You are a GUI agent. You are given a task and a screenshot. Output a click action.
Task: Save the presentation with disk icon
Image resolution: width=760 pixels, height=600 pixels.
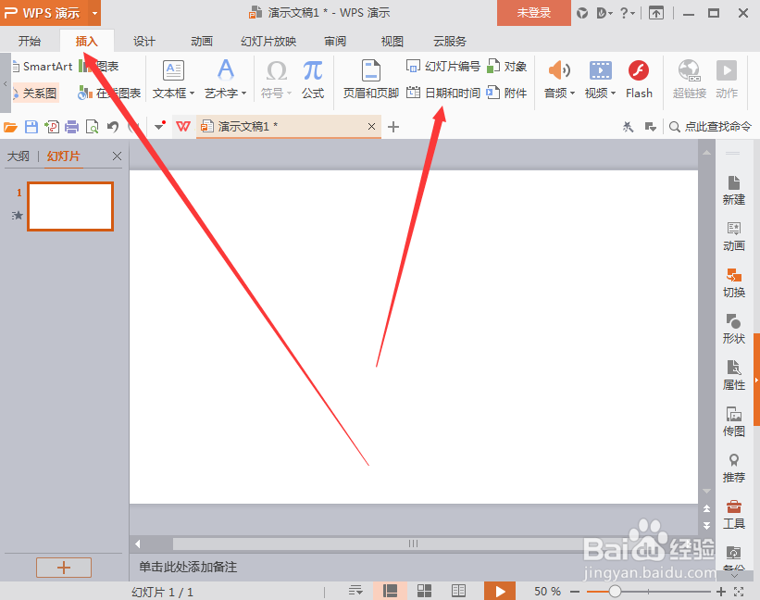[x=31, y=127]
